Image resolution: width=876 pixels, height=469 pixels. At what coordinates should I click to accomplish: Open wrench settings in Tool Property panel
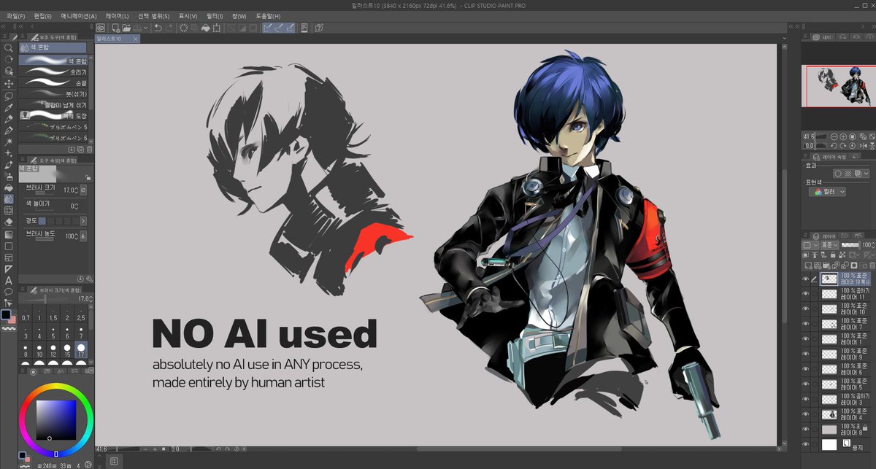click(x=90, y=279)
